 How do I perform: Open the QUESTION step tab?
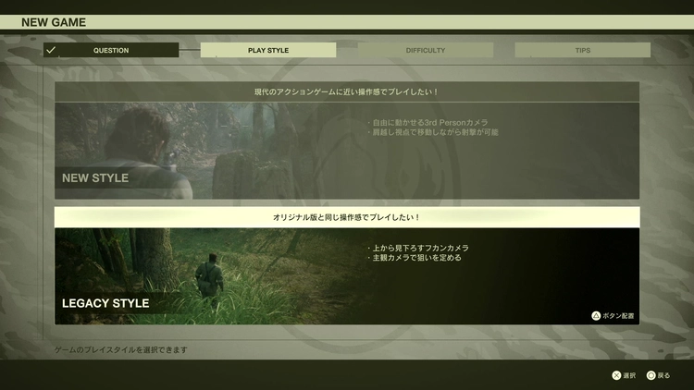click(x=111, y=50)
